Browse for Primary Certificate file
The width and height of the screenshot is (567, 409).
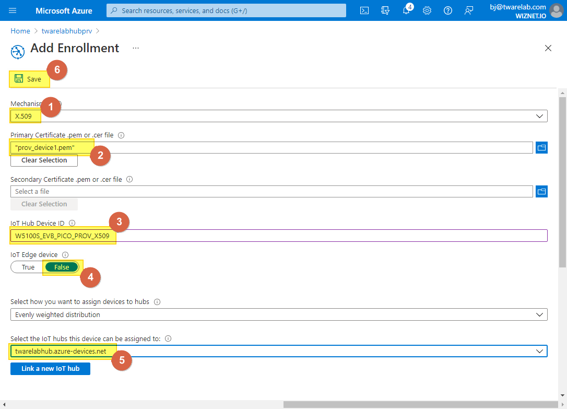click(541, 147)
